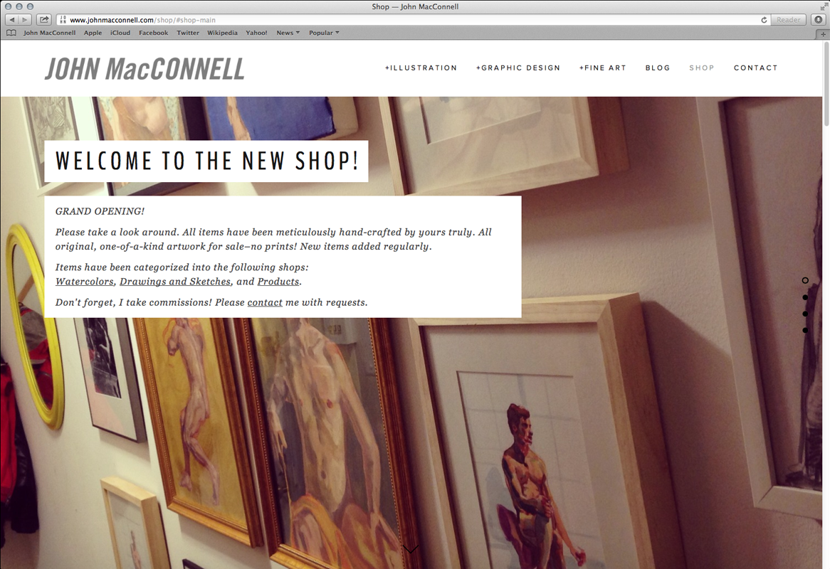Add a new tab with the plus button
This screenshot has height=569, width=830.
[x=823, y=34]
